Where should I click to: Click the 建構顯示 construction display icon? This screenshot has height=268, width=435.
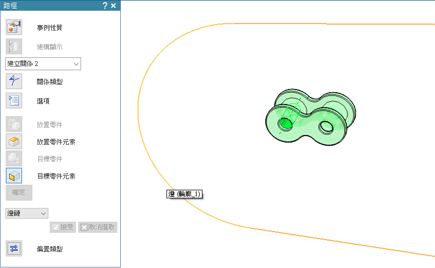14,46
